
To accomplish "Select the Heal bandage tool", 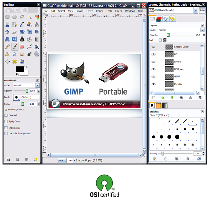I will pyautogui.click(x=15, y=61).
